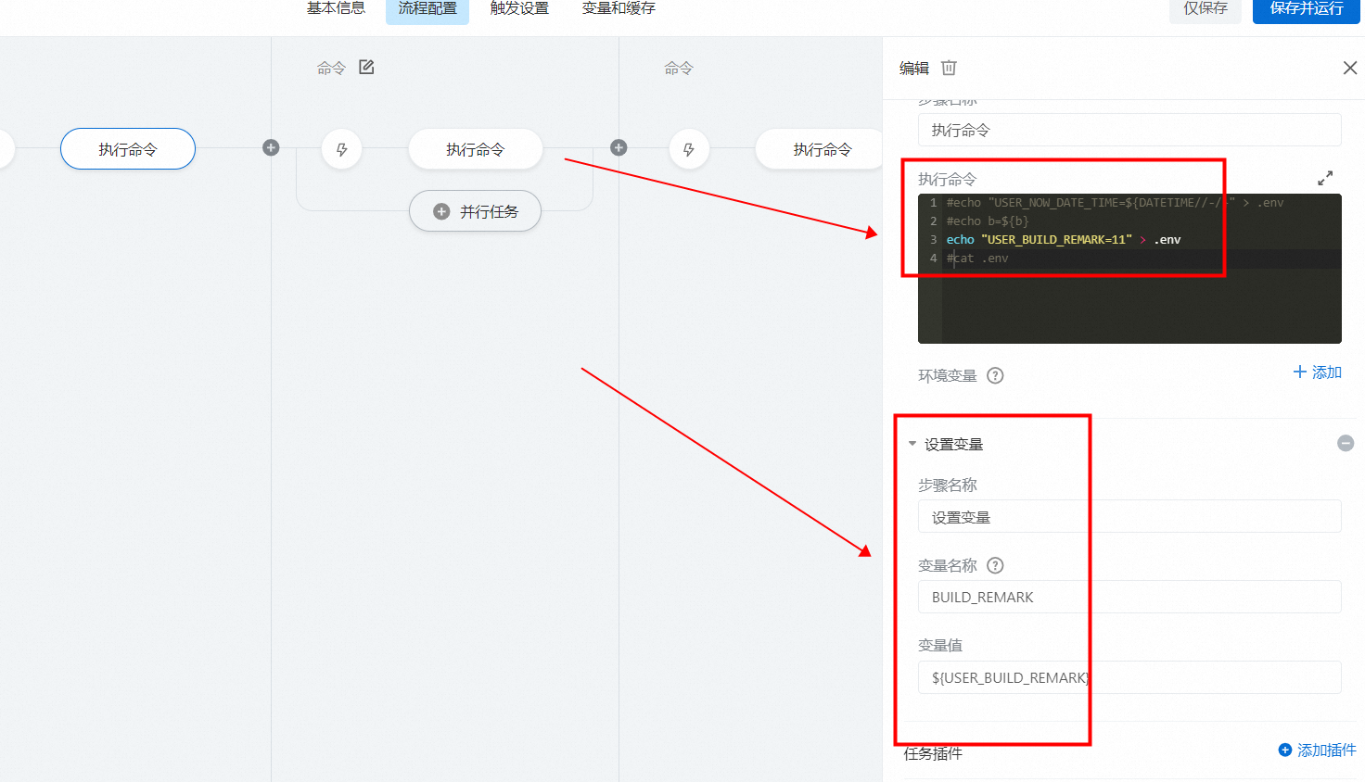
Task: Add a 并行任务 in the second stage
Action: click(475, 211)
